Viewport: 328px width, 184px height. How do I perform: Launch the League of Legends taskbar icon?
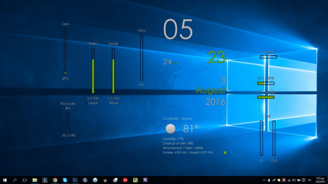pos(45,180)
